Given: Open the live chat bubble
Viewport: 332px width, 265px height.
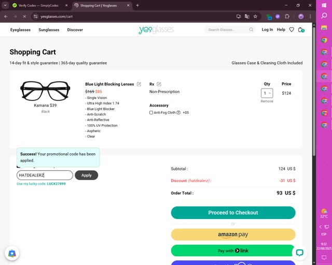Looking at the screenshot, I should point(299,253).
